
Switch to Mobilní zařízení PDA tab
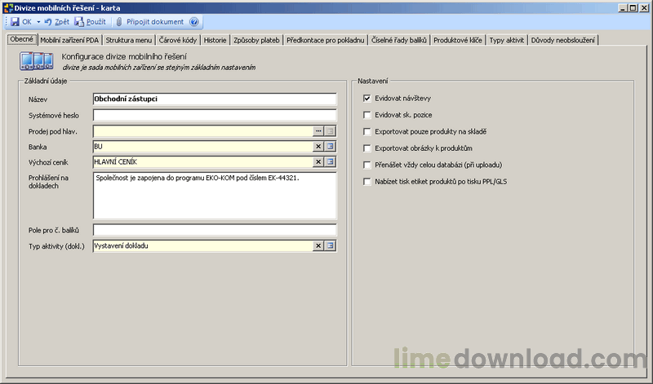coord(69,40)
